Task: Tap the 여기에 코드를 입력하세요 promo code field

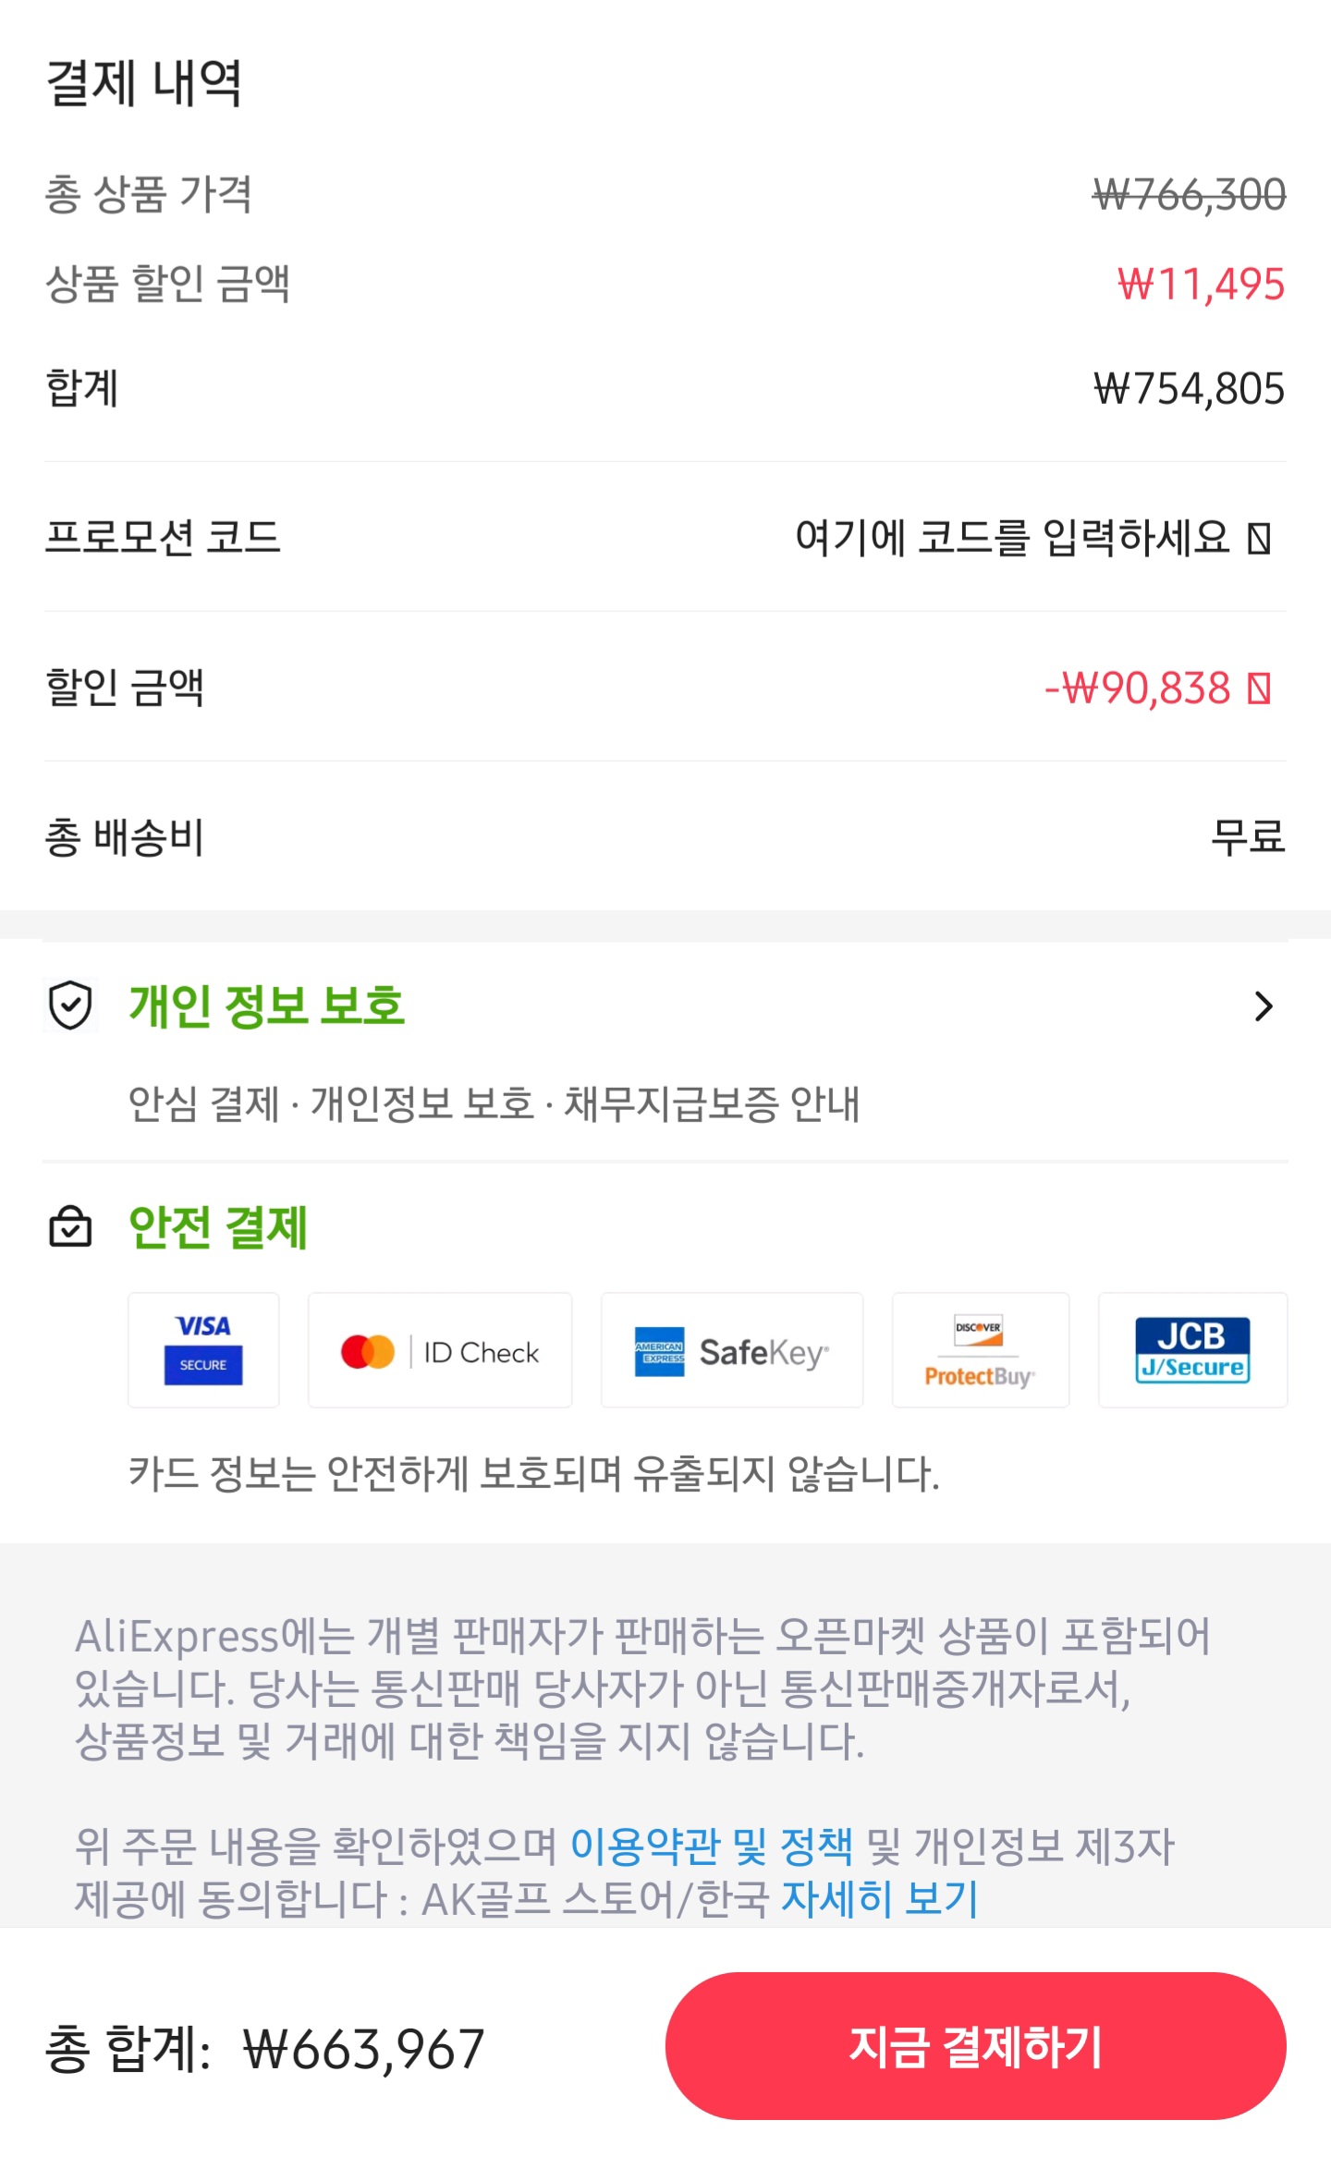Action: pos(1013,537)
